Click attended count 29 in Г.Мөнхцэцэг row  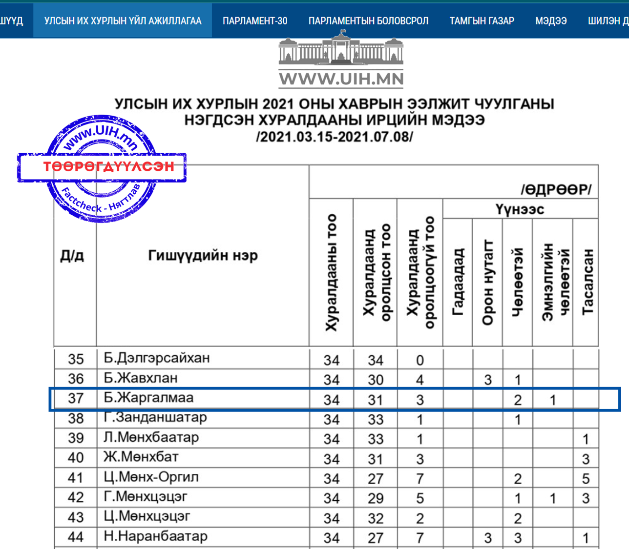click(x=376, y=498)
